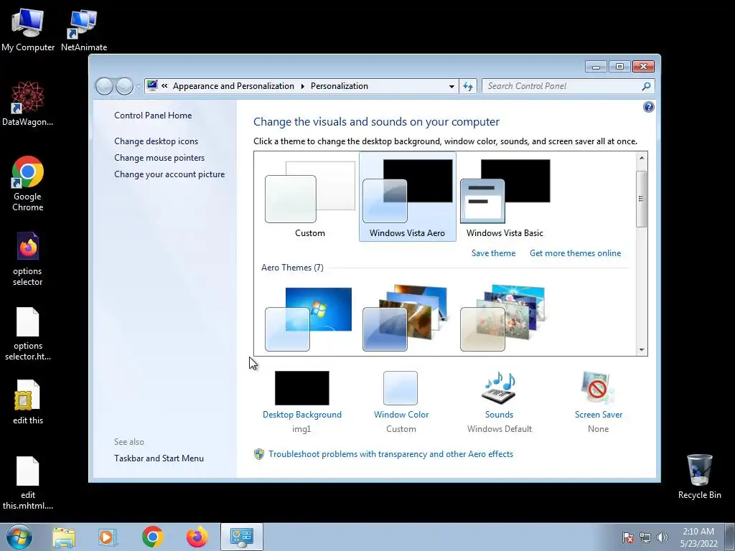The height and width of the screenshot is (551, 735).
Task: Open Control Panel Home
Action: (153, 116)
